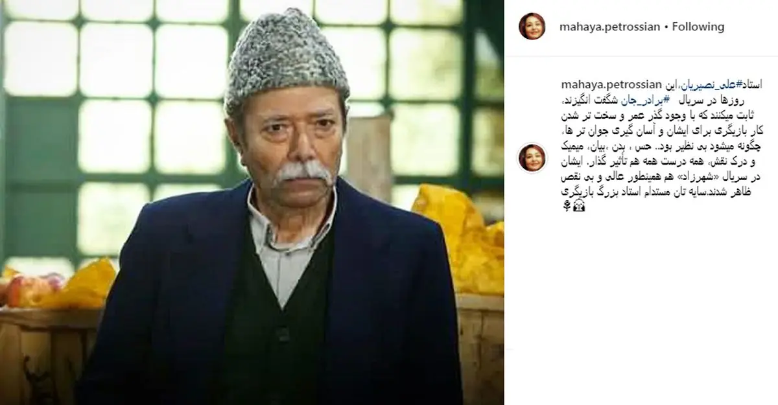
Task: Click the avatar beside the caption text
Action: [x=532, y=157]
